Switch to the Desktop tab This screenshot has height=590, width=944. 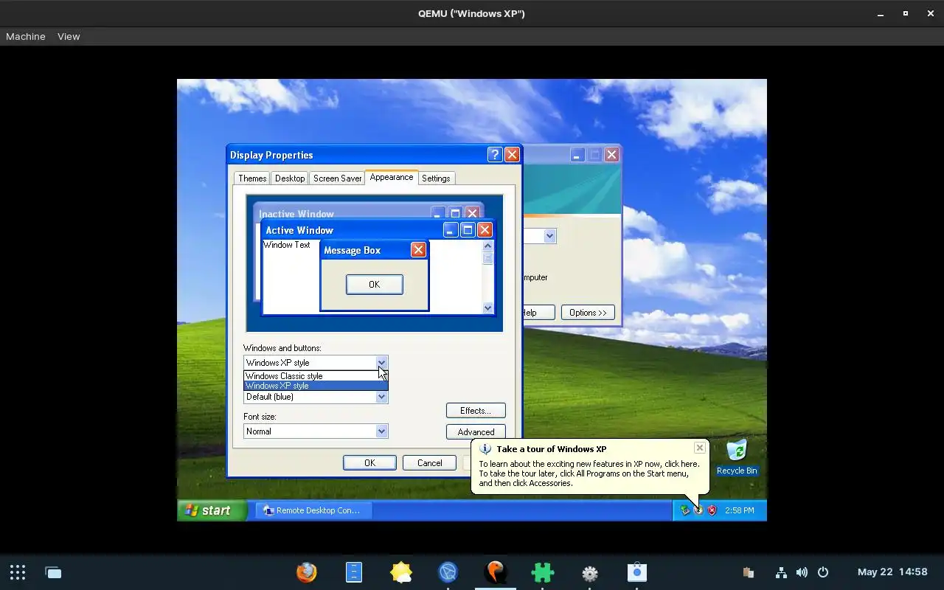pos(290,178)
